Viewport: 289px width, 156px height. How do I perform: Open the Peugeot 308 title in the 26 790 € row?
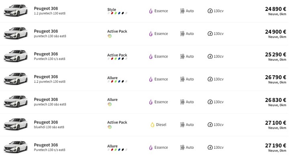(46, 77)
